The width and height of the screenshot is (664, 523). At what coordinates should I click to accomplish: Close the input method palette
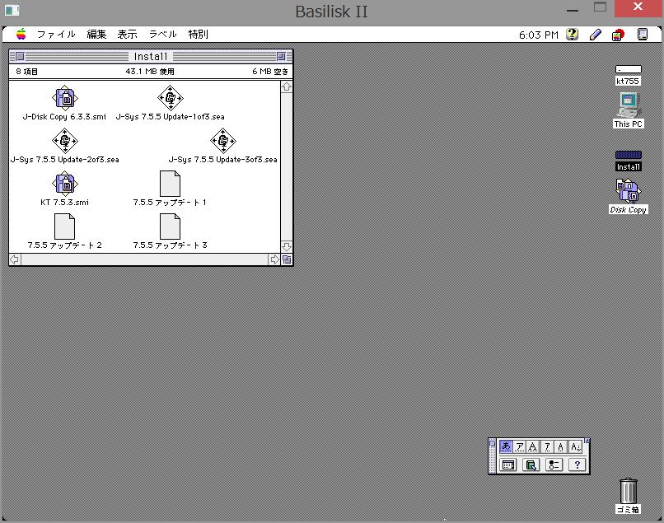coord(492,443)
